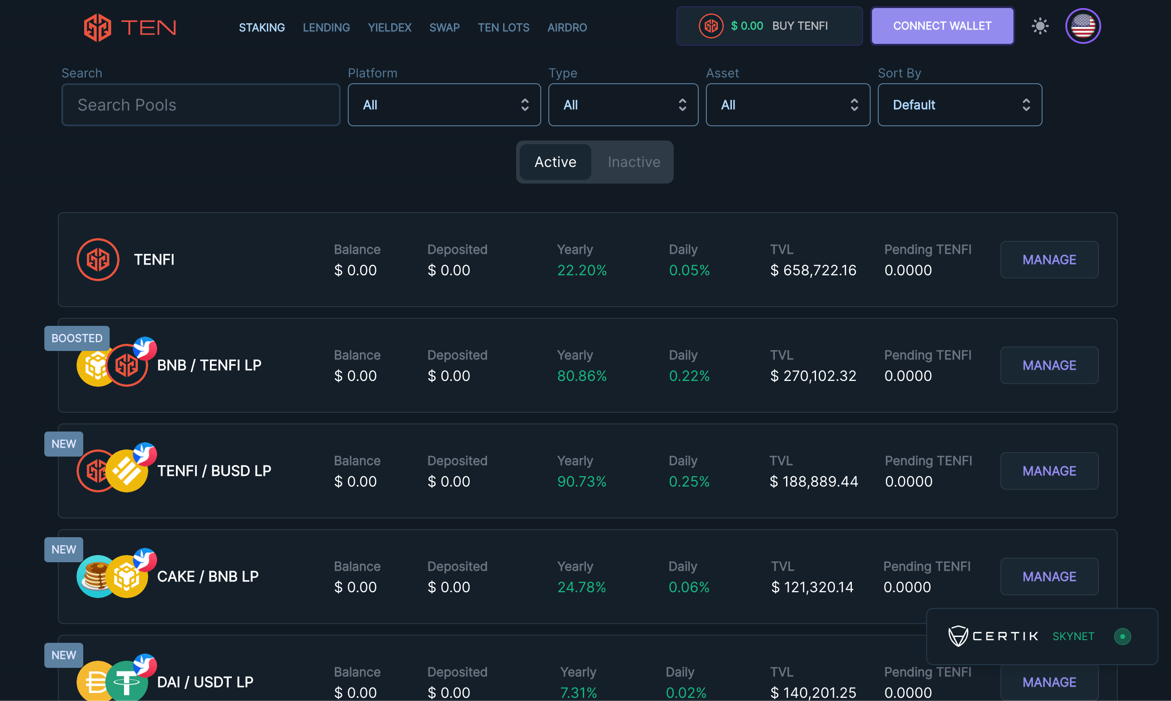Click the TENFI / BUSD LP pair icons

116,468
